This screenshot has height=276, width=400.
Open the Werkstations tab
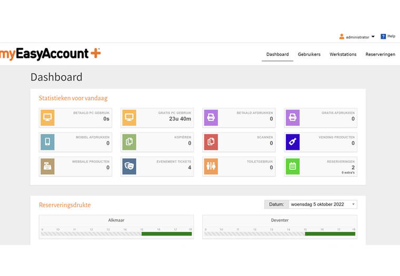[x=343, y=54]
